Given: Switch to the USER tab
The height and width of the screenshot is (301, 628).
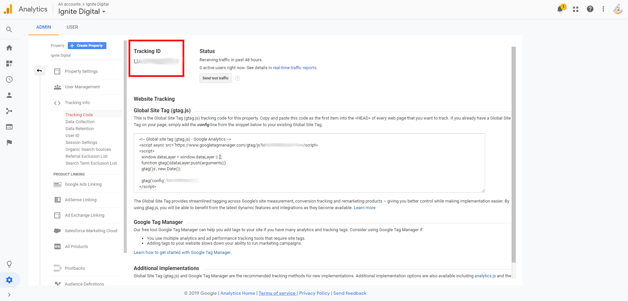Looking at the screenshot, I should (72, 27).
